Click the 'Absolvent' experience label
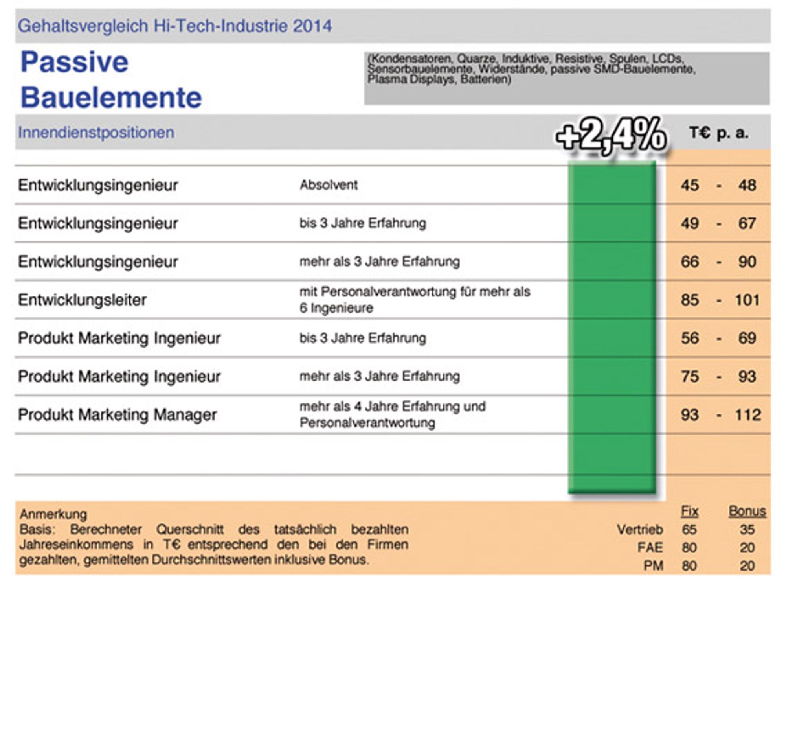 click(x=329, y=185)
